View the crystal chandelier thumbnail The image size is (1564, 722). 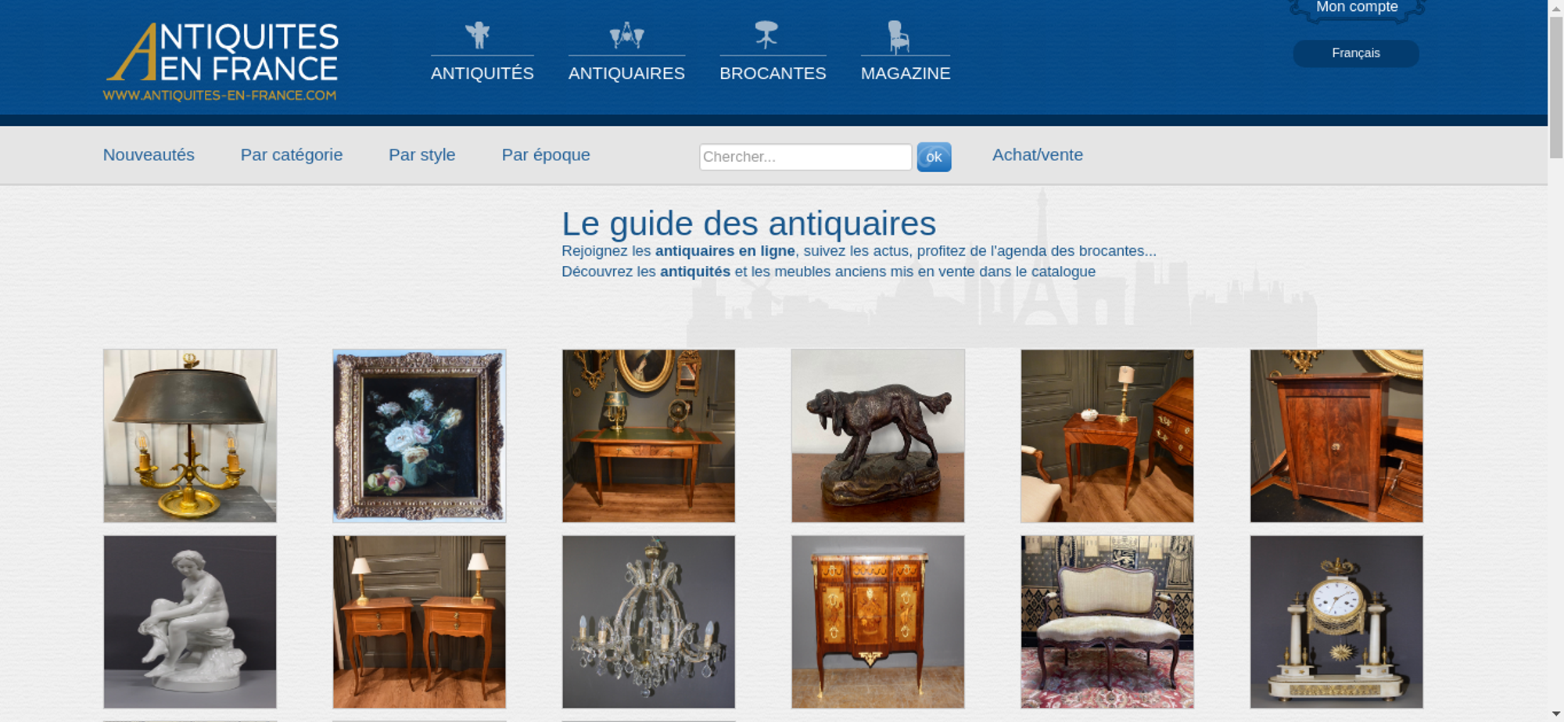click(x=648, y=622)
